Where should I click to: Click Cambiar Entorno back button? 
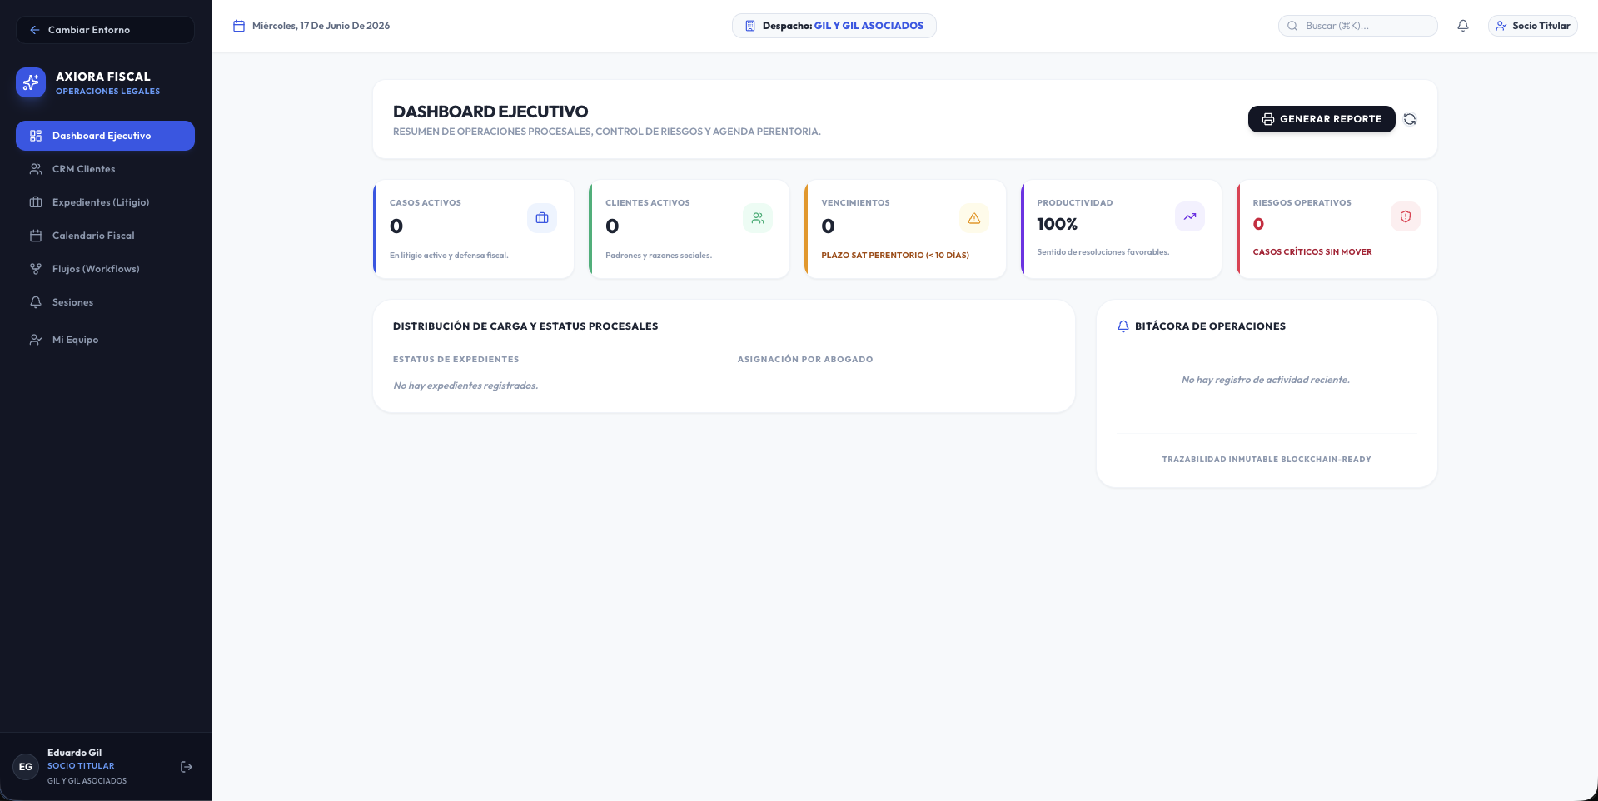click(x=105, y=30)
